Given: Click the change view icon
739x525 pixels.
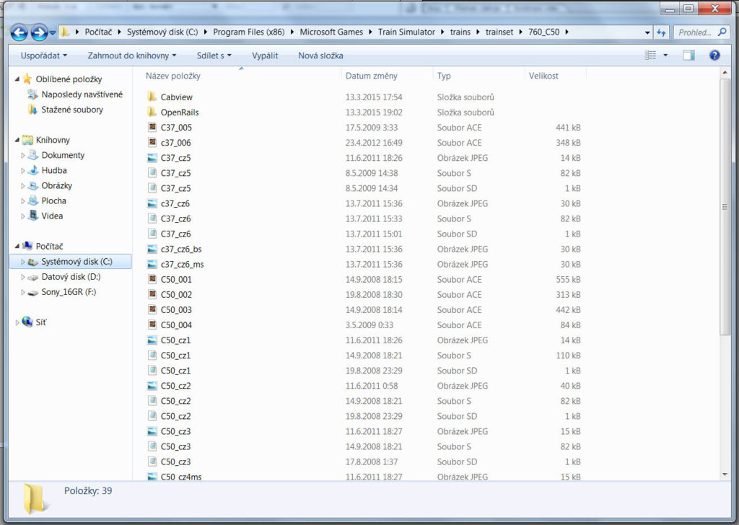Looking at the screenshot, I should 651,56.
